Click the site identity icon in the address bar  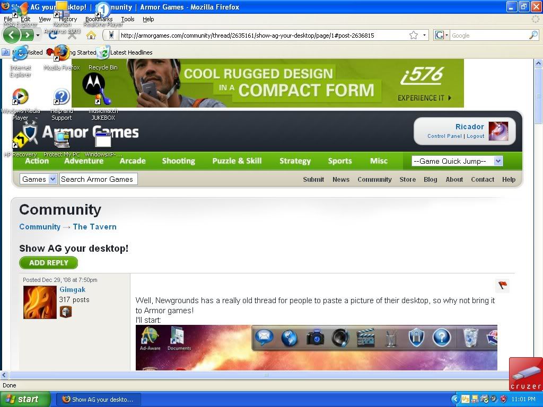[111, 35]
